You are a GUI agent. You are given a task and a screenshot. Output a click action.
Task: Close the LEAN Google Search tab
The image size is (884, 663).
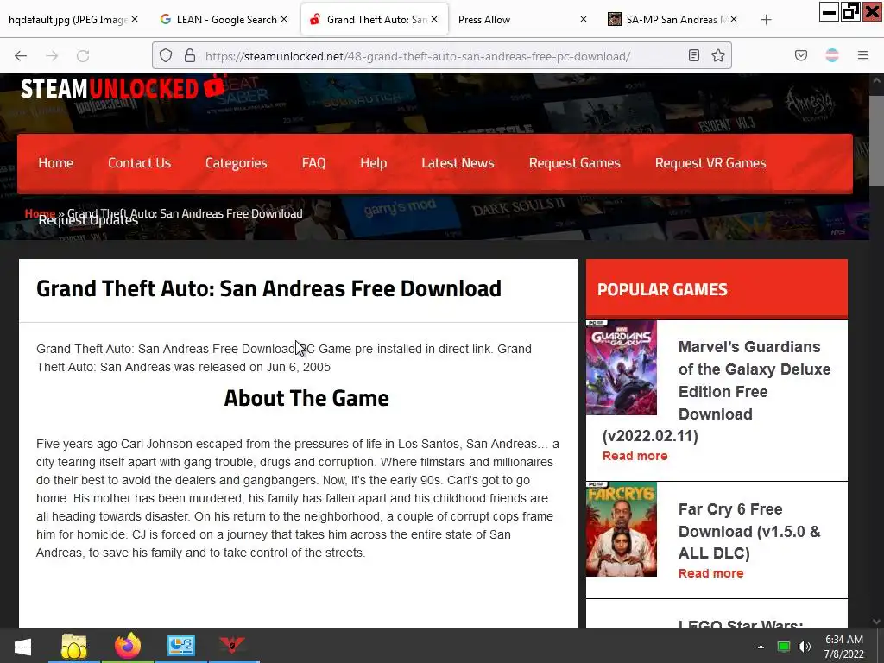pyautogui.click(x=284, y=19)
